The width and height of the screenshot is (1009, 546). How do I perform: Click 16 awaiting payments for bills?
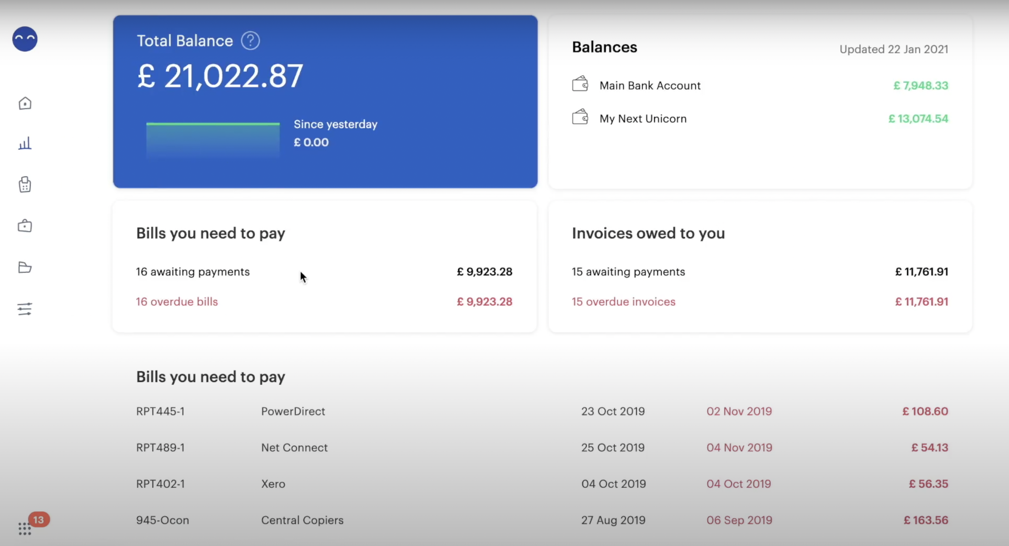pos(193,272)
